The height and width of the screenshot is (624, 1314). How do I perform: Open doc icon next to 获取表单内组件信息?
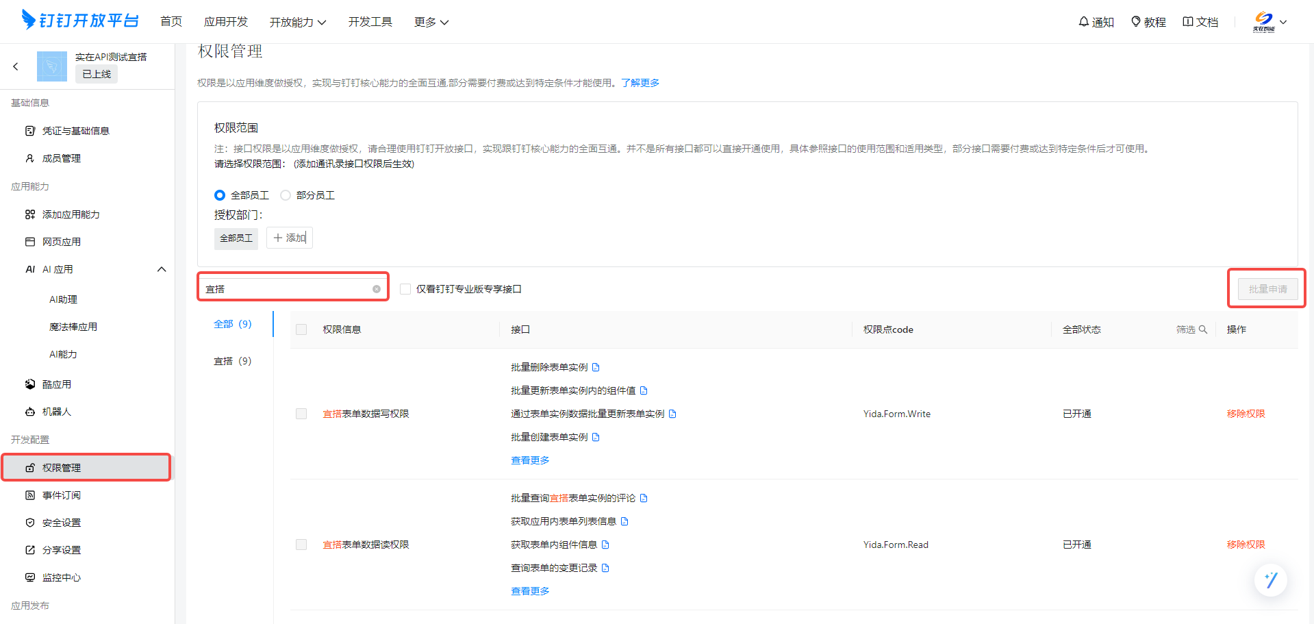(605, 545)
